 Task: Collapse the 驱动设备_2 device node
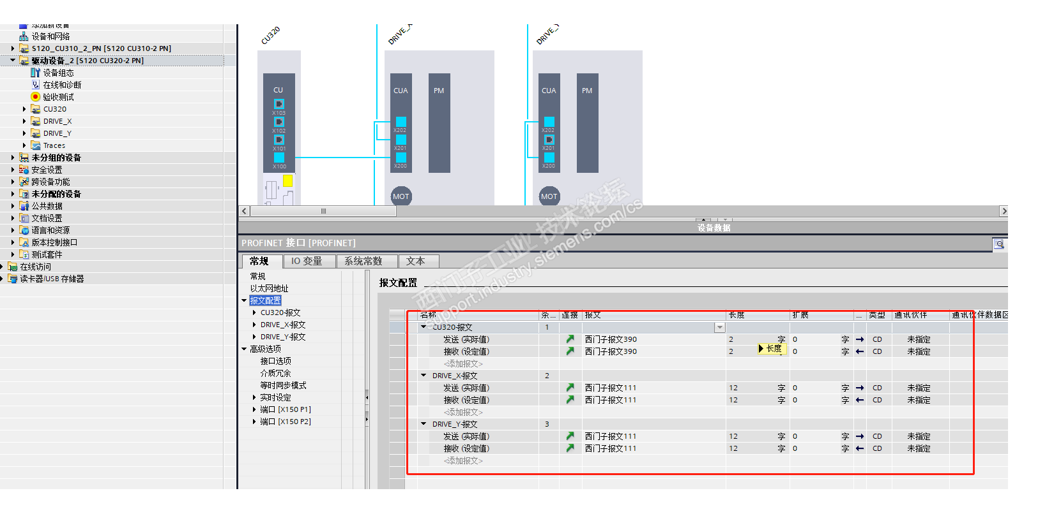point(13,61)
